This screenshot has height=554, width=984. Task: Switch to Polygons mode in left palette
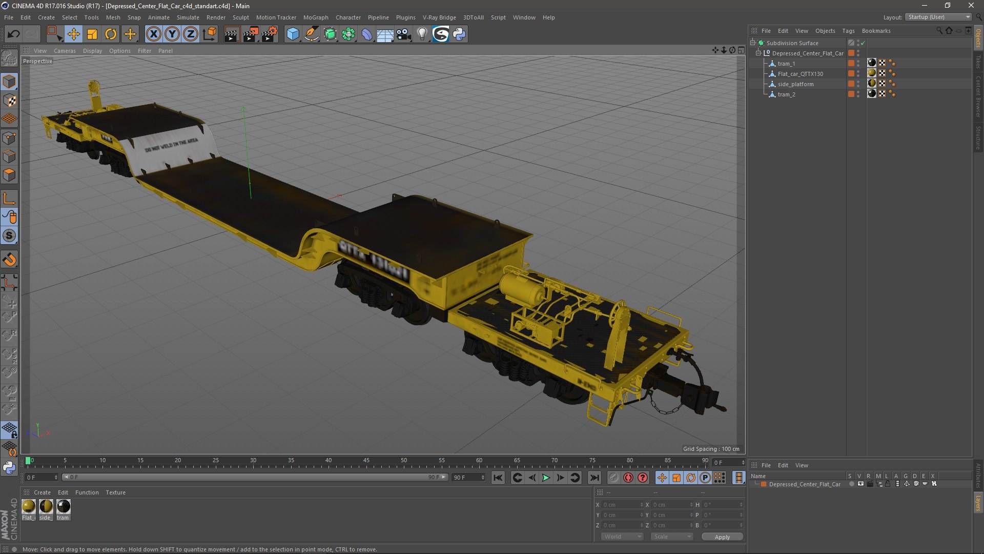pos(9,175)
